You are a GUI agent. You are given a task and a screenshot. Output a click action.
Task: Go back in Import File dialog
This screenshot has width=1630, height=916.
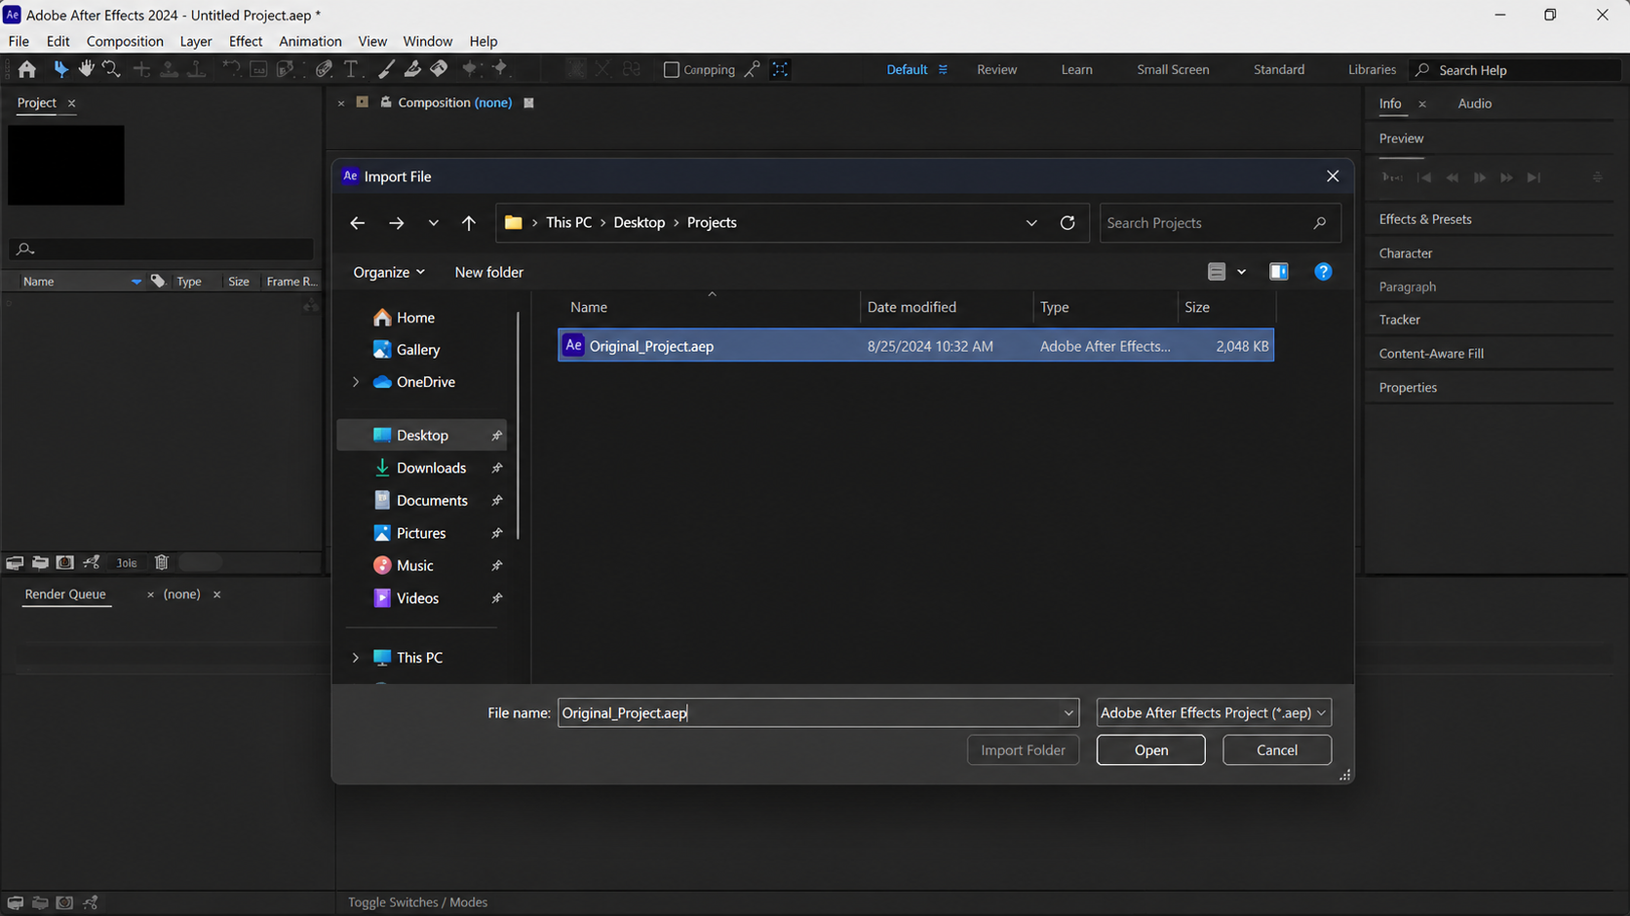tap(358, 223)
